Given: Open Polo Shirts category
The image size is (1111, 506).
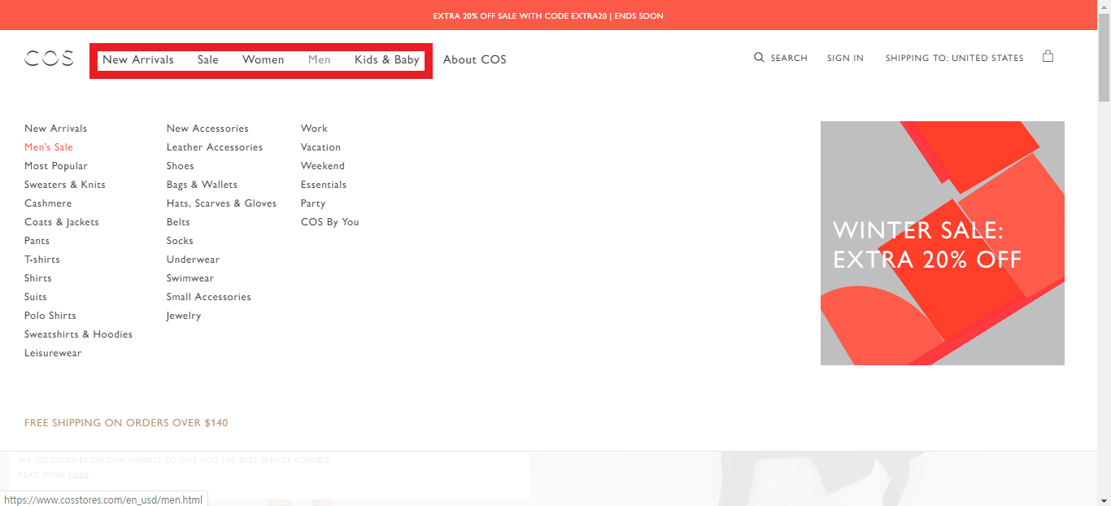Looking at the screenshot, I should pos(50,316).
